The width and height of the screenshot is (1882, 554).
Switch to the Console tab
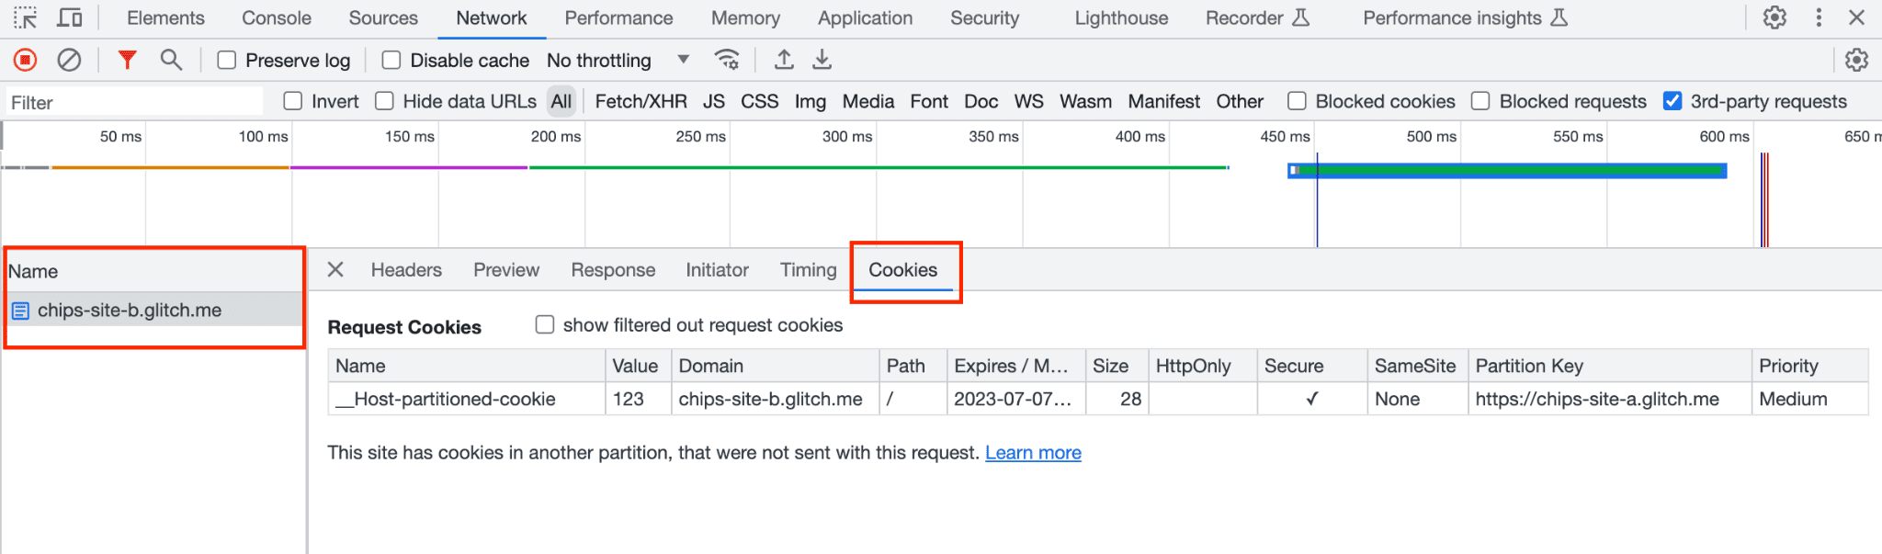[277, 18]
